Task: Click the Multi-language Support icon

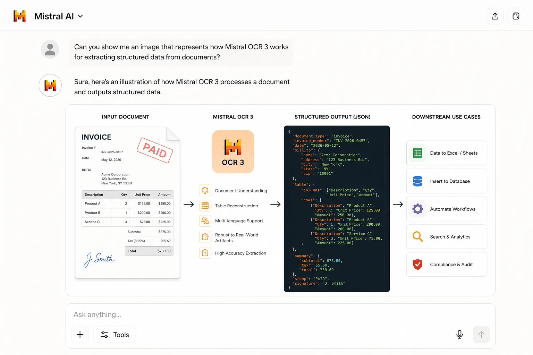Action: click(x=205, y=221)
